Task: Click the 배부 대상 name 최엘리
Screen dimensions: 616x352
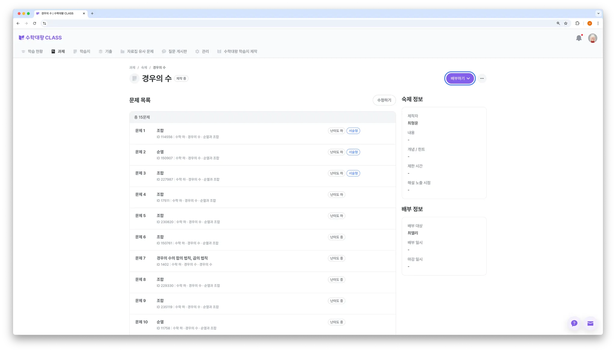Action: pyautogui.click(x=413, y=233)
